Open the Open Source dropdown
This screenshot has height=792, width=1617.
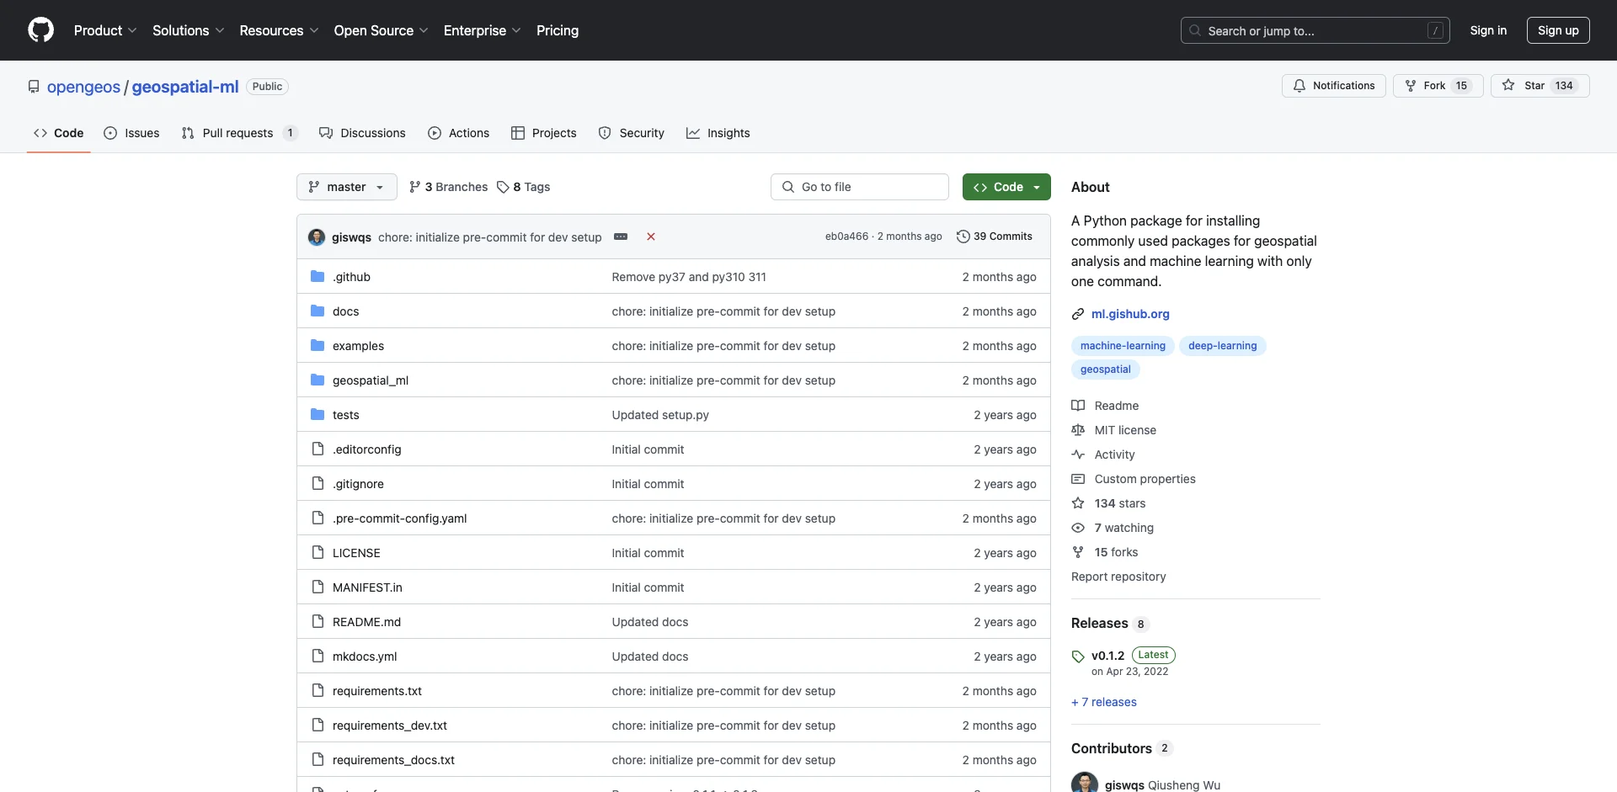tap(381, 30)
